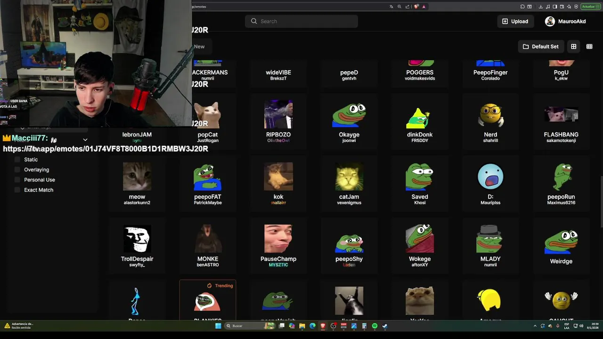603x339 pixels.
Task: Enable the Overlaying filter
Action: pos(17,169)
